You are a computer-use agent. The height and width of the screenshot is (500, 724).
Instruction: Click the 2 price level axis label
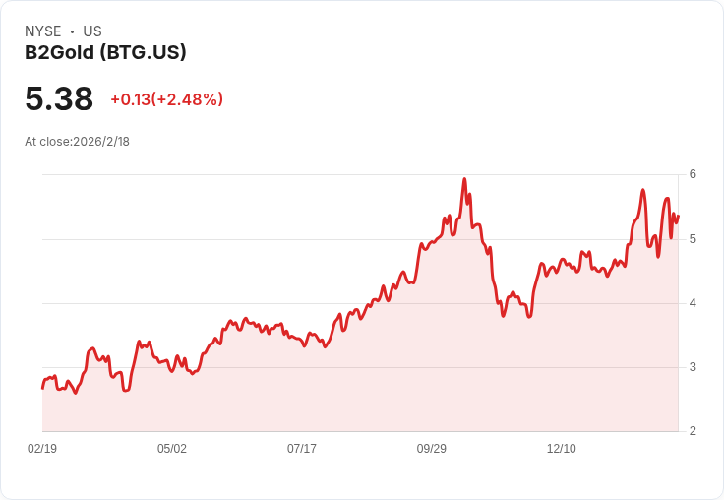[693, 431]
